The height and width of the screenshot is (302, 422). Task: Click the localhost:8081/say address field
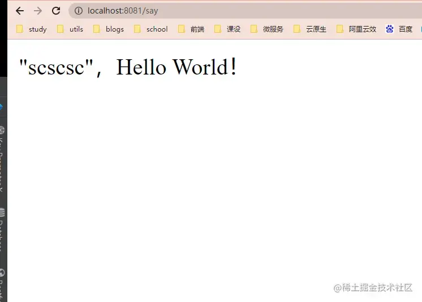pos(245,11)
